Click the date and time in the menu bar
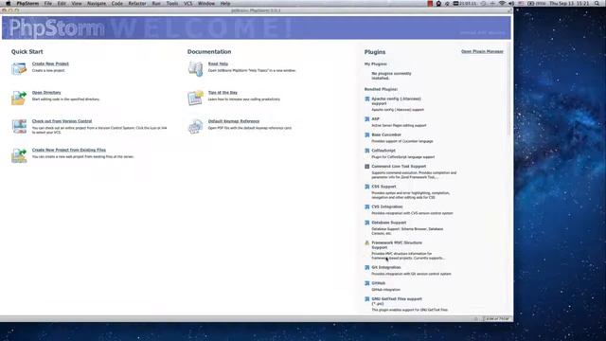The height and width of the screenshot is (341, 606). (569, 4)
